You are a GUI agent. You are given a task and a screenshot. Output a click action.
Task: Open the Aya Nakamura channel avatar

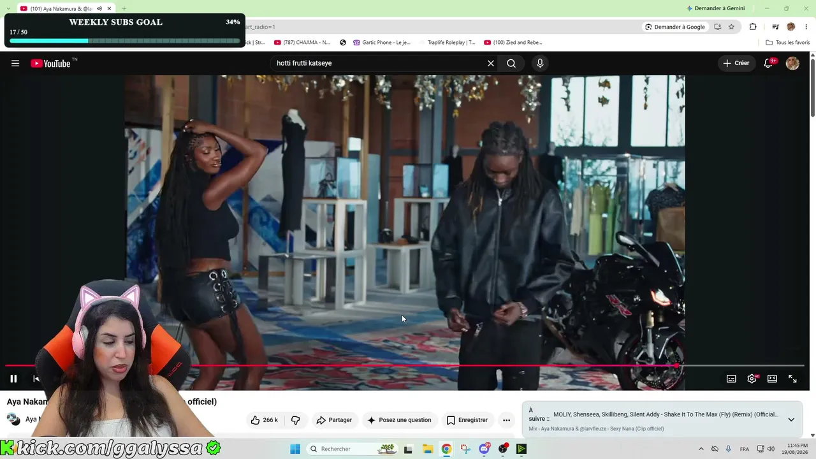(13, 419)
